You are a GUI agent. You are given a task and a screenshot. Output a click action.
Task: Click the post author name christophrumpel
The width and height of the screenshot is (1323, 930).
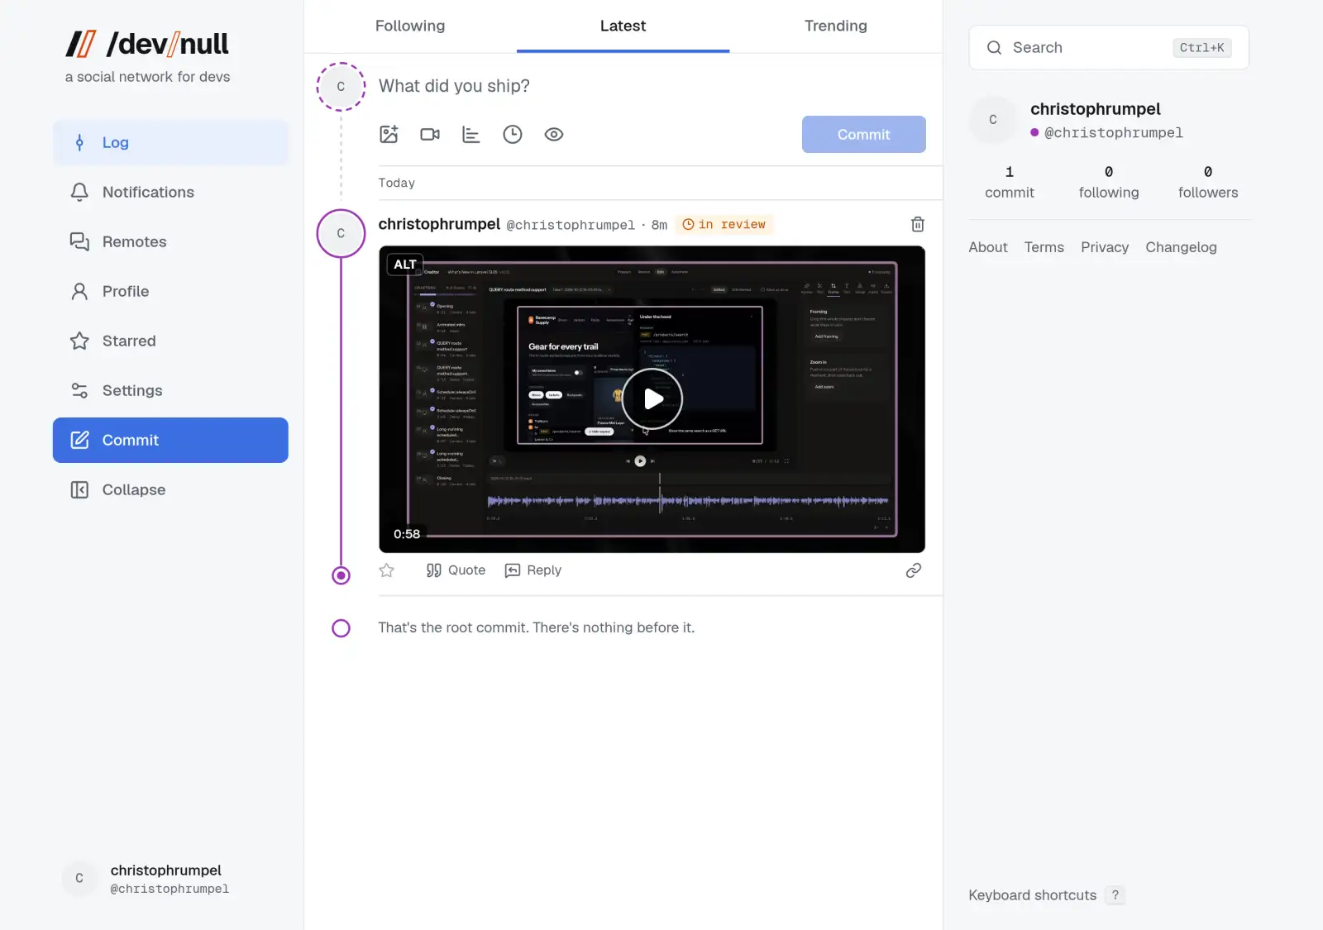coord(439,224)
